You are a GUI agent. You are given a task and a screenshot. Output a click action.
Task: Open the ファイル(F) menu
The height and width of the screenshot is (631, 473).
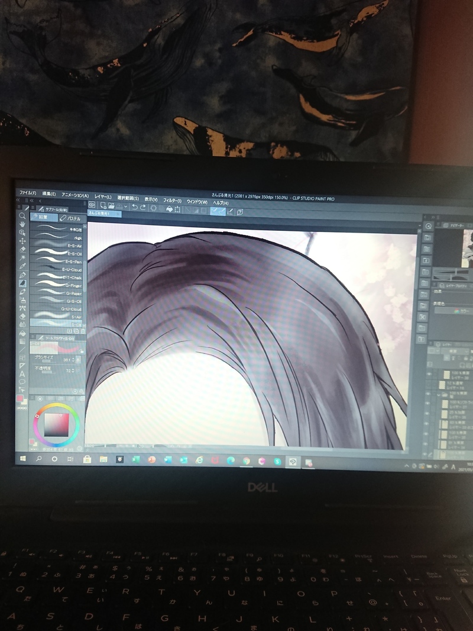[28, 193]
